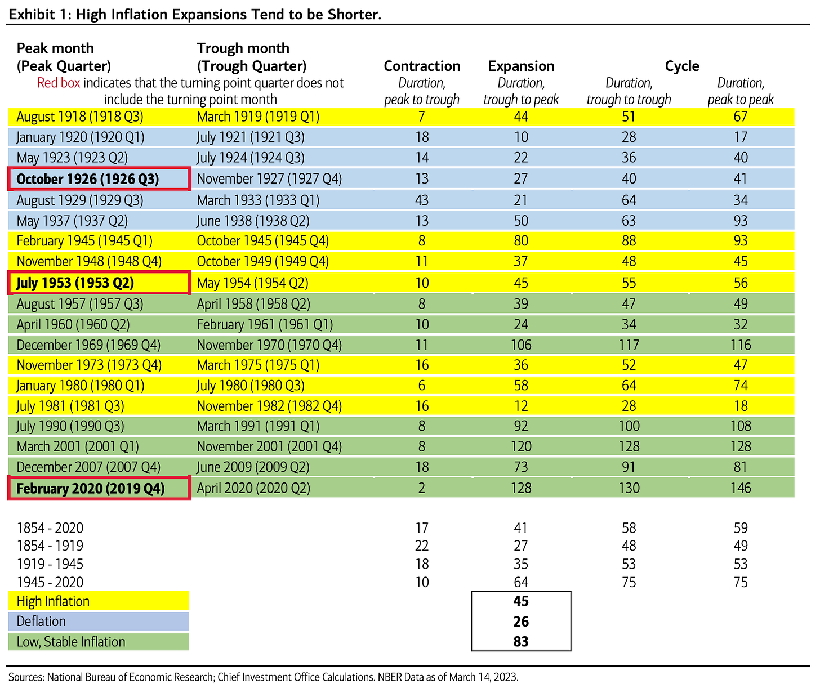Select 'November 1973 (1973 Q4)' peak cell

tap(89, 365)
